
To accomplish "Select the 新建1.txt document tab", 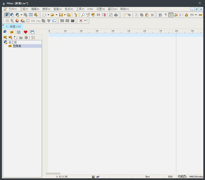I will point(13,26).
